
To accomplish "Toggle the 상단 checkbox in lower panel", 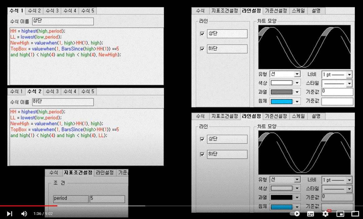I will click(x=202, y=139).
